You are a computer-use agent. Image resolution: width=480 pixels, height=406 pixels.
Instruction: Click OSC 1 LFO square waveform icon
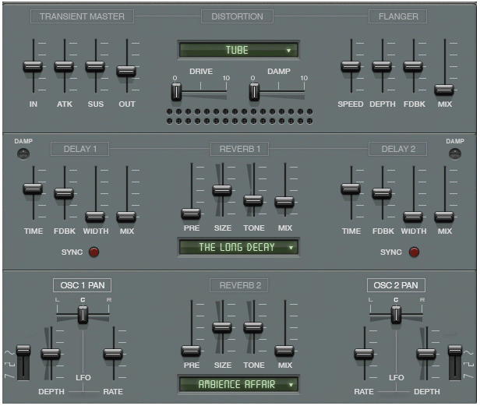(9, 365)
